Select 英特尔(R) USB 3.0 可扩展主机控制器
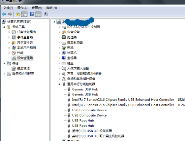 [98, 136]
